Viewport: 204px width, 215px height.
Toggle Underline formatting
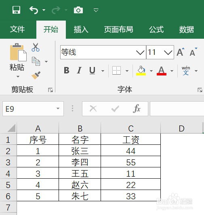pos(92,71)
